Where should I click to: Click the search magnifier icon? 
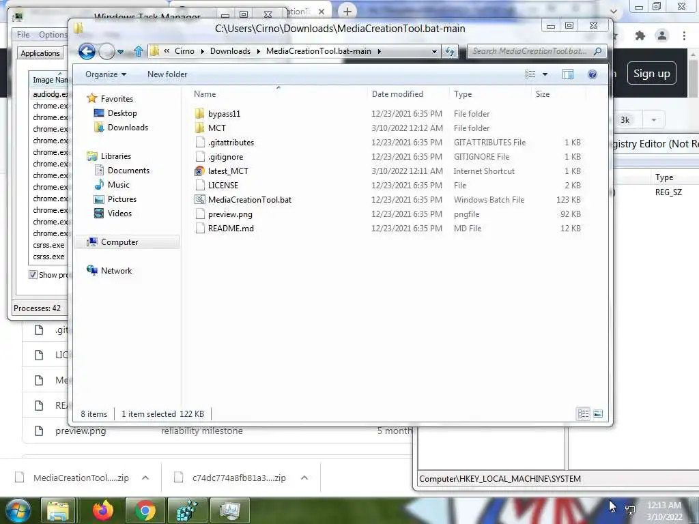[x=598, y=51]
